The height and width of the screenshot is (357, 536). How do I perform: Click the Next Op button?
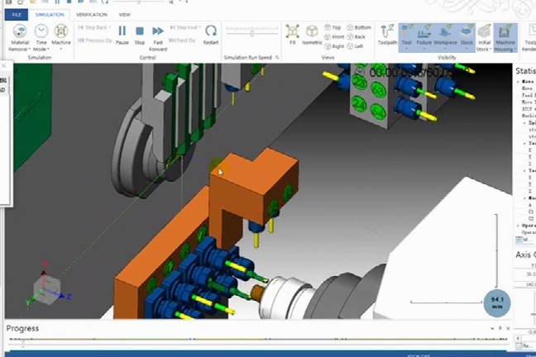point(183,40)
